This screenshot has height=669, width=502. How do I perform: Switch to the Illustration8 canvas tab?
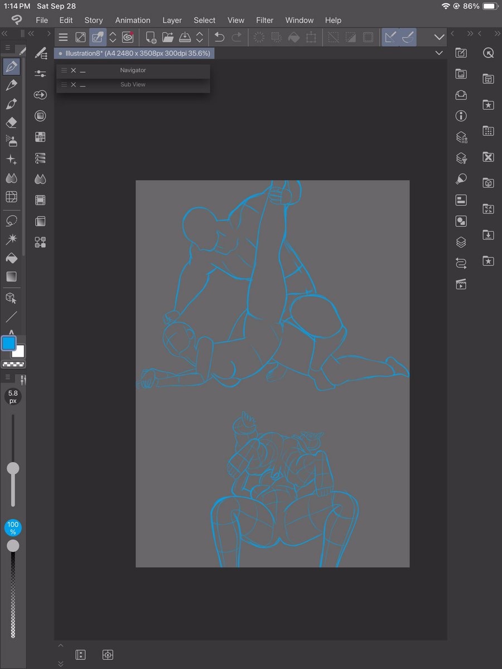coord(134,53)
